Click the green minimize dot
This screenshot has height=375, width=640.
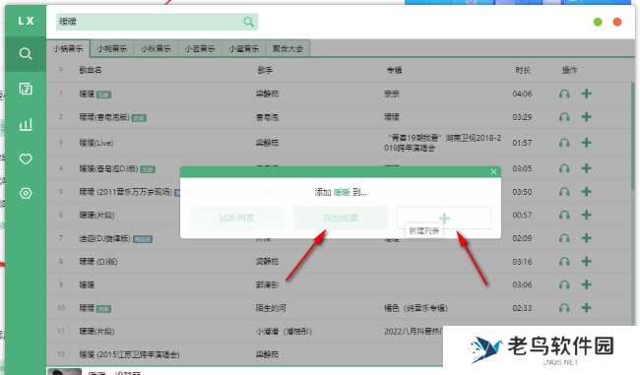[x=598, y=22]
